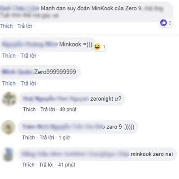Screen dimensions: 179x179
Task: Like the 'Minkook =)))' comment
Action: [x=9, y=55]
